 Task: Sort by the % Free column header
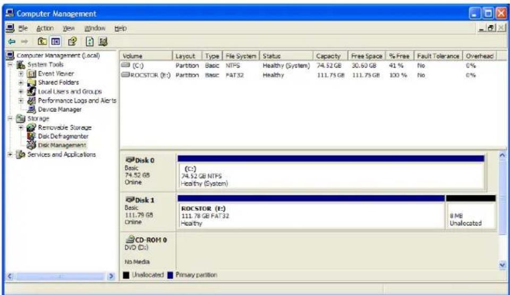click(399, 56)
